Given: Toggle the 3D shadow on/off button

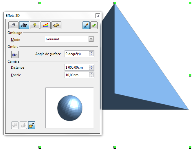Looking at the screenshot, I should [15, 54].
